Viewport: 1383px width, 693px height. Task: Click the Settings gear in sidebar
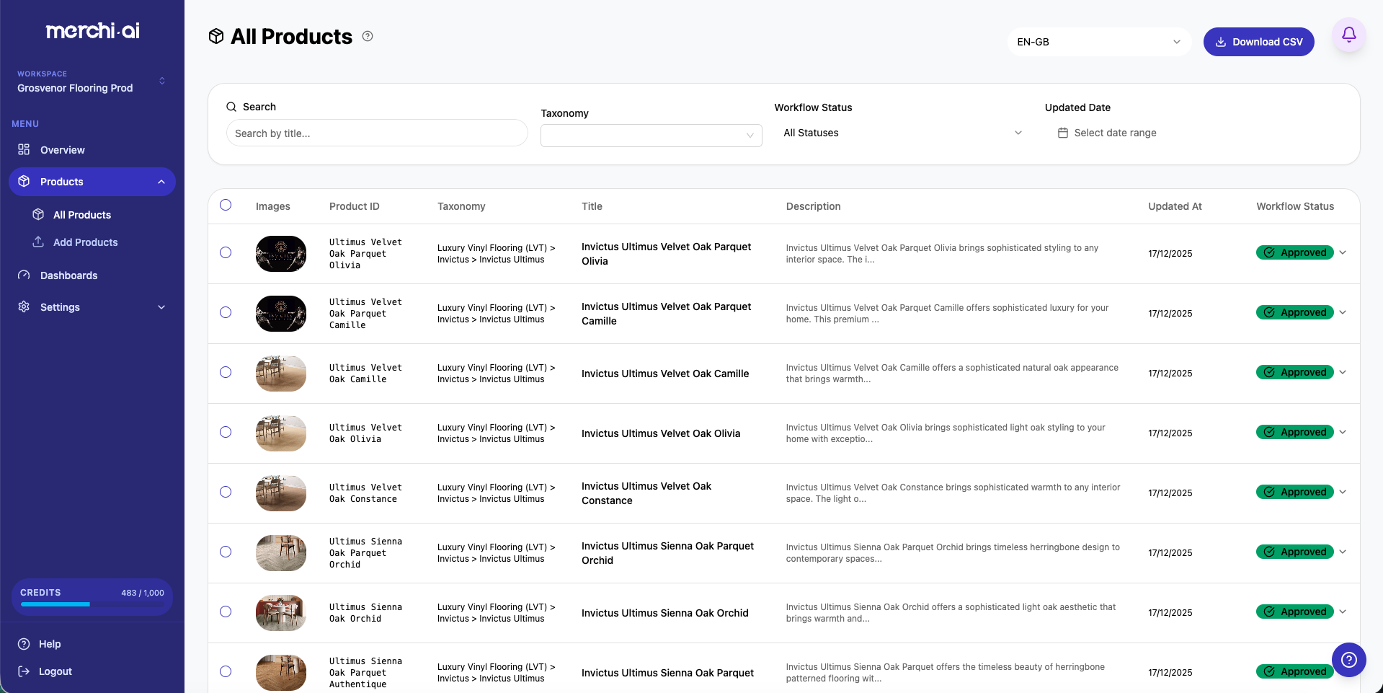23,306
